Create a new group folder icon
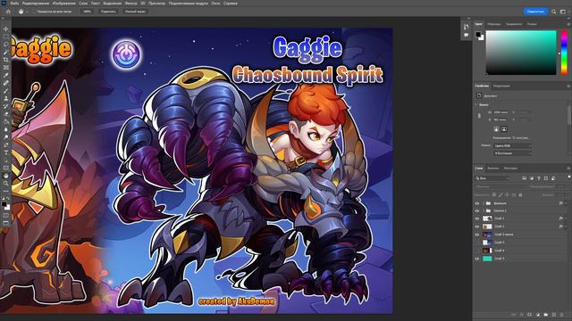Viewport: 572px width, 321px height. [546, 315]
